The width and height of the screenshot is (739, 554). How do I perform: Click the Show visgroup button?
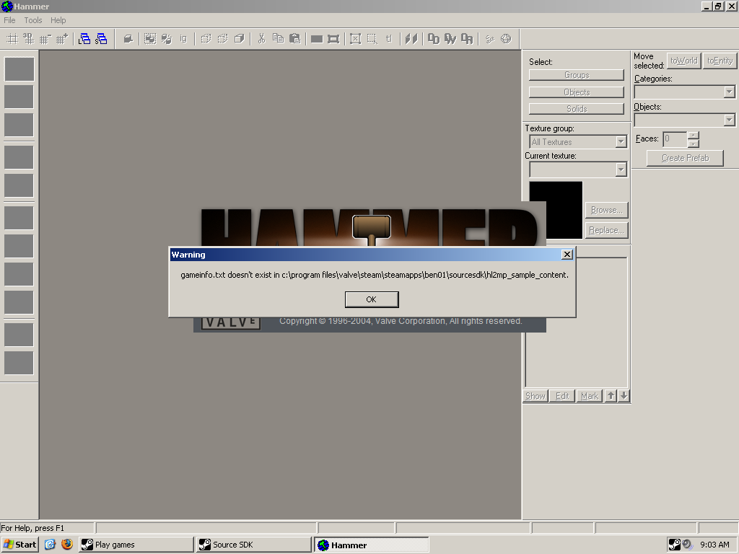535,396
